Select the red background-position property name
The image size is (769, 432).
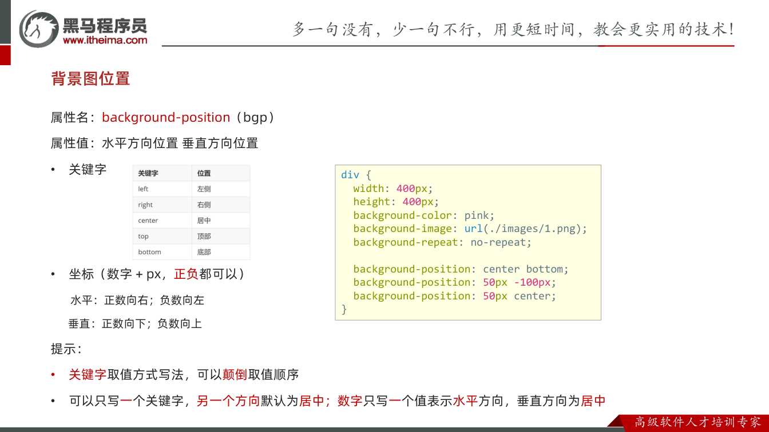tap(166, 117)
